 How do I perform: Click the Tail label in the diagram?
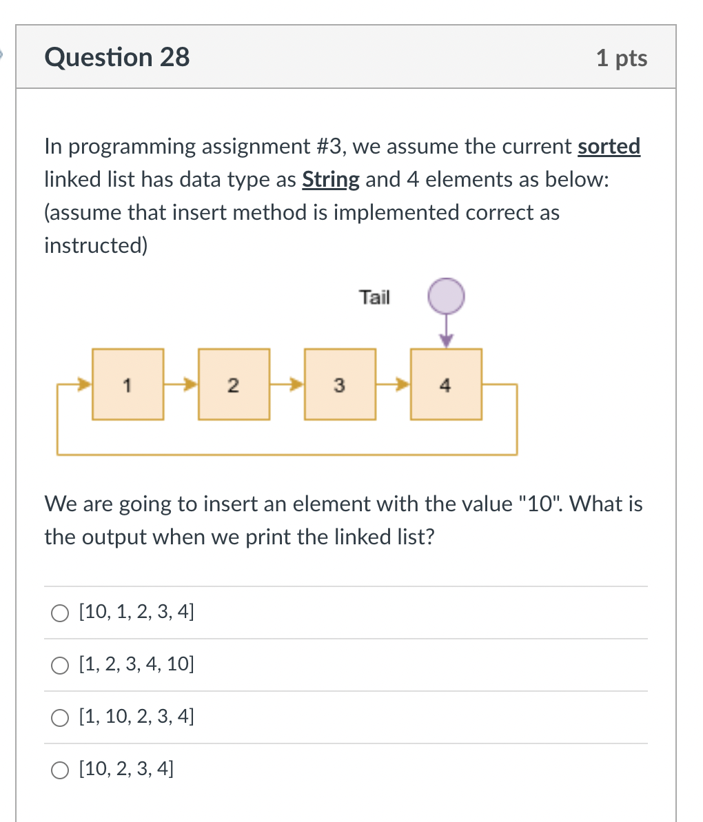[x=374, y=297]
